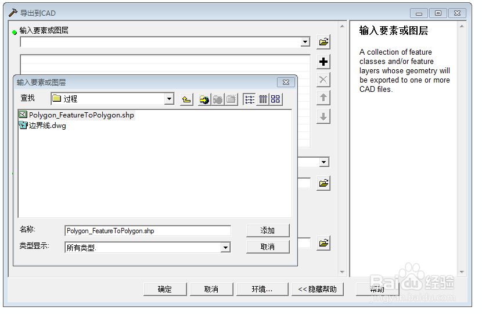Open the 环境... settings button
This screenshot has height=314, width=482.
click(x=262, y=290)
